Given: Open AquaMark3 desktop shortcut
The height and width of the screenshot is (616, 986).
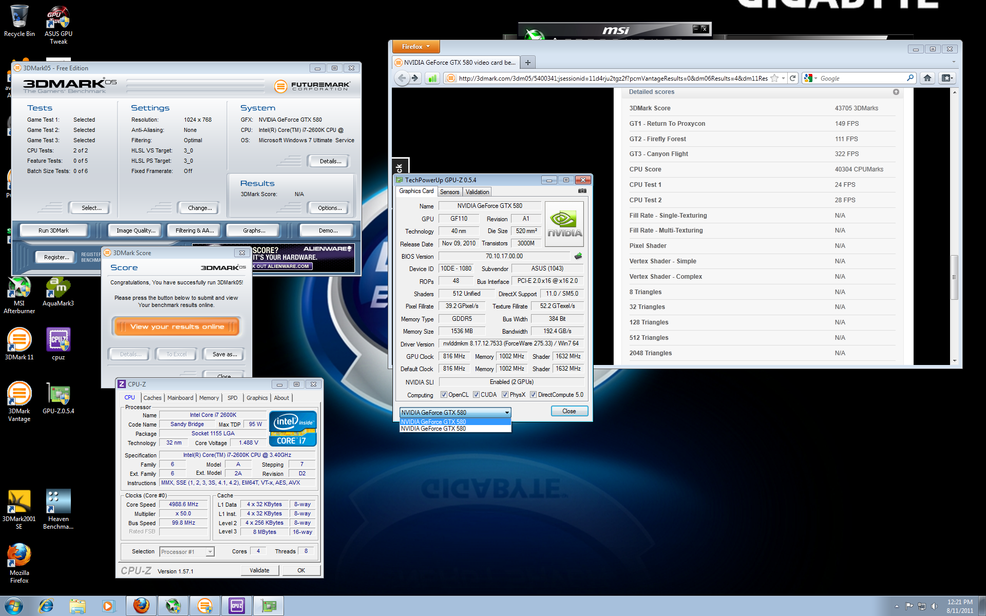Looking at the screenshot, I should click(58, 292).
